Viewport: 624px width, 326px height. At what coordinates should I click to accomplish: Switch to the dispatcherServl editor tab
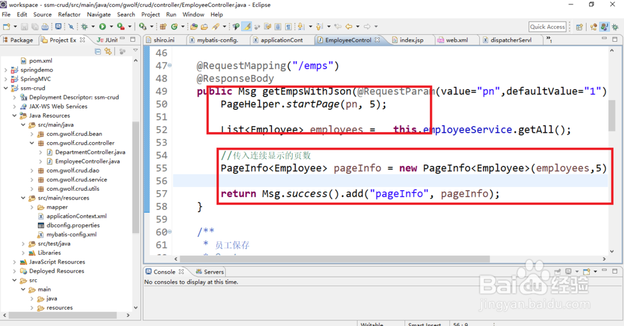pos(510,40)
